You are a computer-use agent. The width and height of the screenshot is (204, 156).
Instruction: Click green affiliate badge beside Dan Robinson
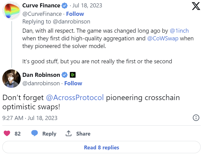(73, 75)
